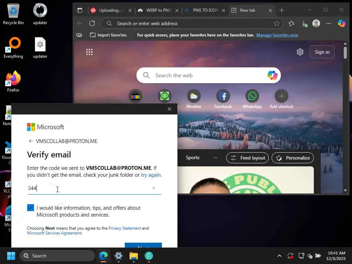Open the Everything desktop shortcut
Screen dimensions: 352x264
click(x=13, y=47)
